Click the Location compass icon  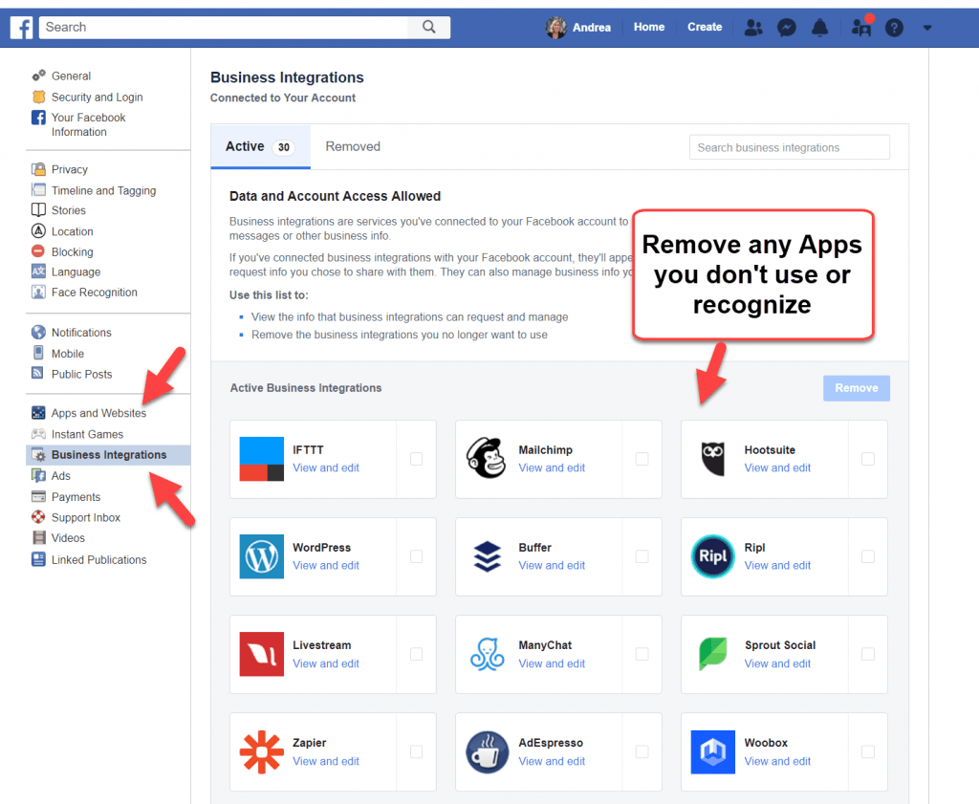pos(38,231)
